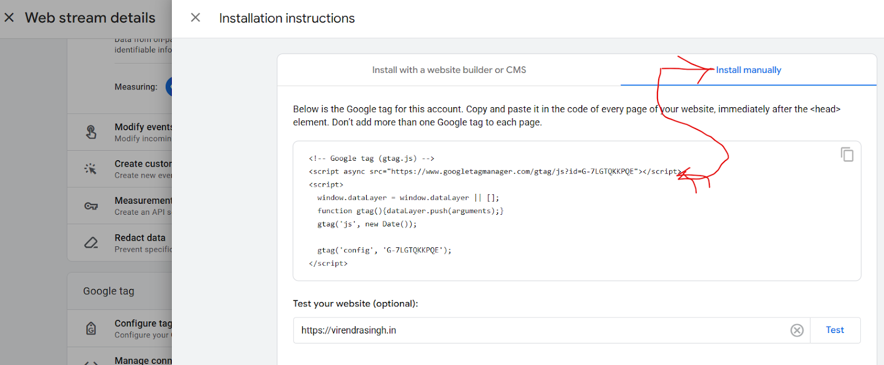This screenshot has height=365, width=884.
Task: Click the gtag config line in code
Action: tap(385, 250)
